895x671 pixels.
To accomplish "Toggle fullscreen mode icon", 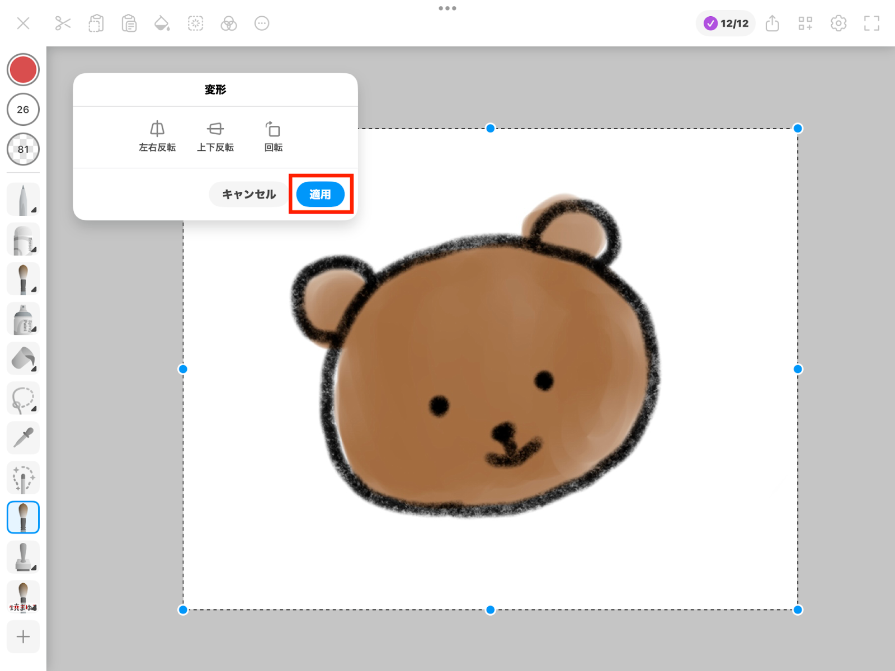I will click(x=871, y=23).
